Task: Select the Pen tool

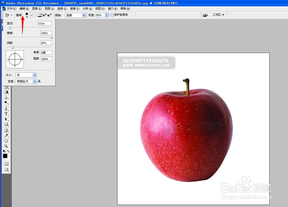Action: coord(6,109)
